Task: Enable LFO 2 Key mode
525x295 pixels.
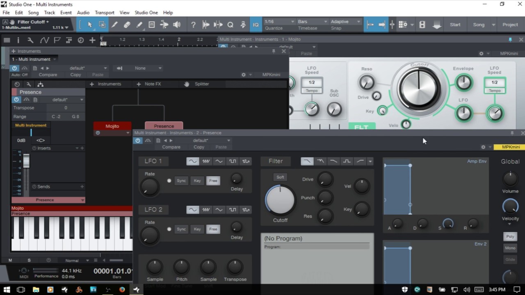Action: click(x=197, y=229)
